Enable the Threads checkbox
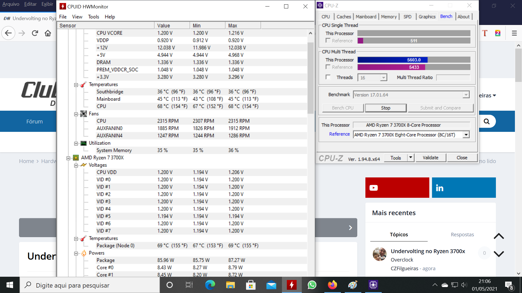The image size is (522, 293). pyautogui.click(x=328, y=77)
